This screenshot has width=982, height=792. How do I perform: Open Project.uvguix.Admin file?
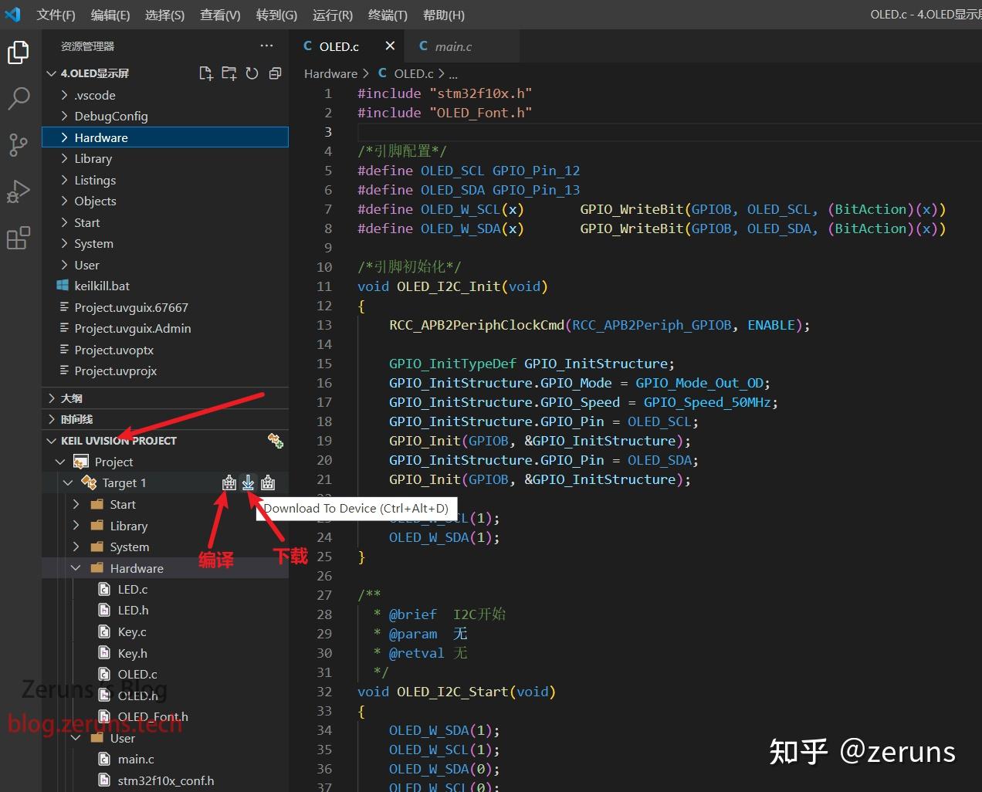click(x=165, y=328)
